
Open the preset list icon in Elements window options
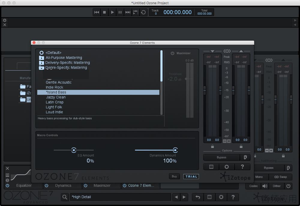coord(211,167)
